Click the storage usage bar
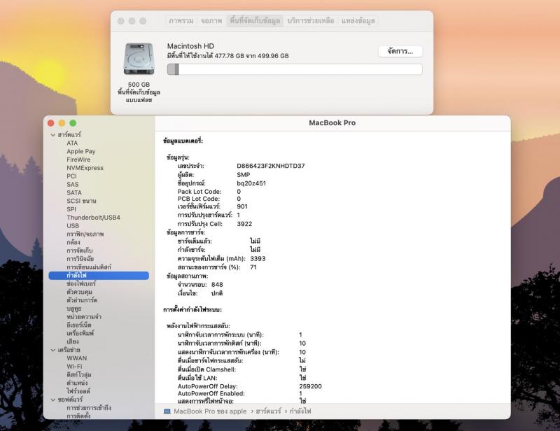The image size is (560, 431). tap(294, 69)
